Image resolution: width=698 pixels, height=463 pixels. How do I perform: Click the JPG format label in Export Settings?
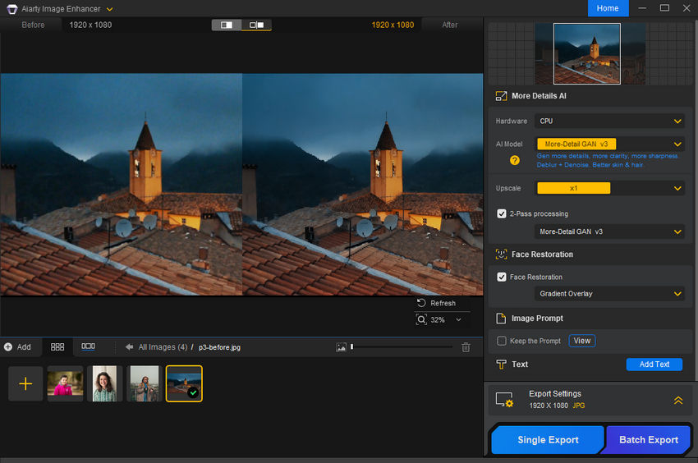tap(579, 406)
